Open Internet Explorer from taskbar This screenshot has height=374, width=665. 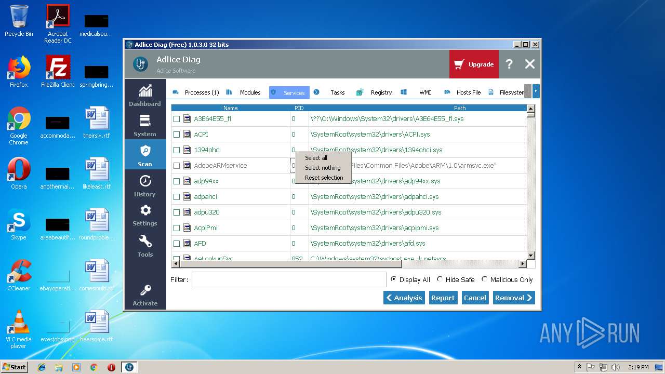42,367
